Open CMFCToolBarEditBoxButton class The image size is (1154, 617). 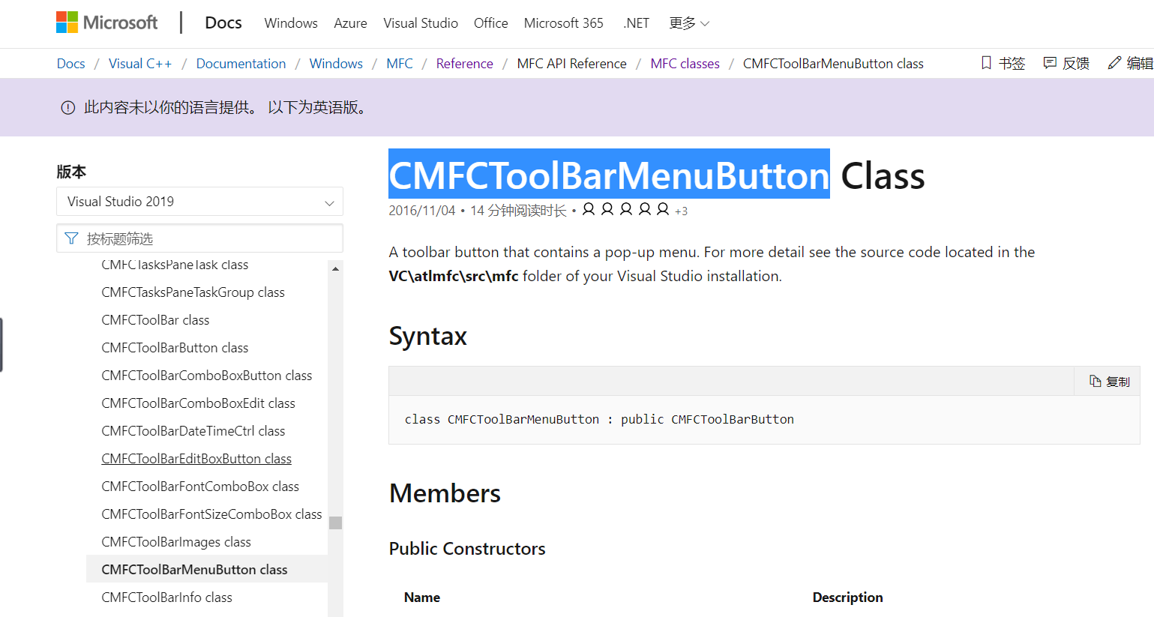click(x=196, y=459)
